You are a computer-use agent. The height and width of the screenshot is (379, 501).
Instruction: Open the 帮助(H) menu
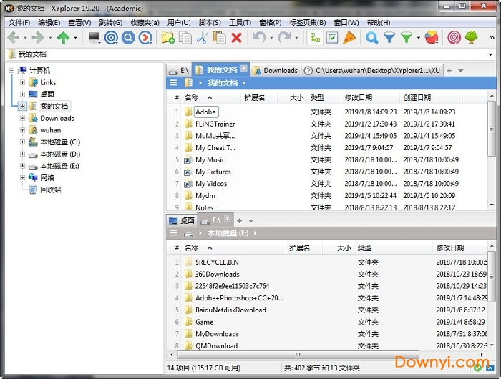click(x=379, y=23)
